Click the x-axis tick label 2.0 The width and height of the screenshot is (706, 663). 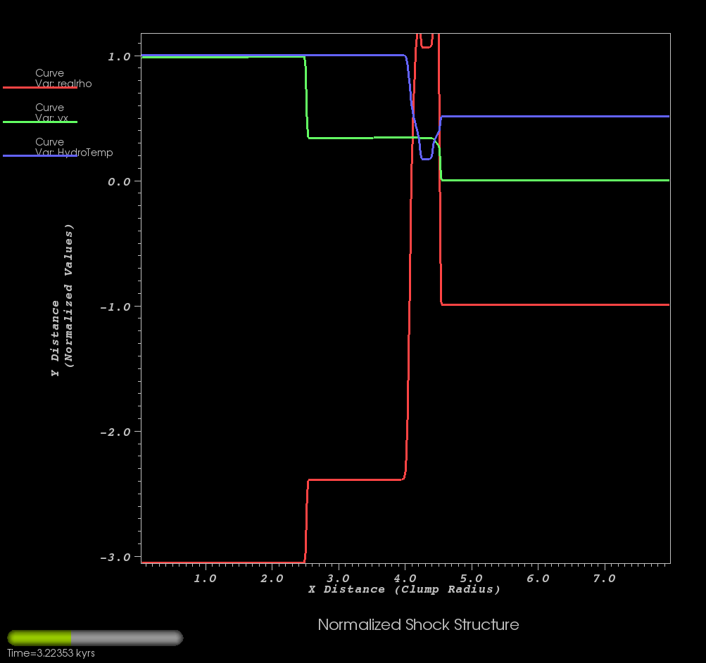(x=272, y=579)
